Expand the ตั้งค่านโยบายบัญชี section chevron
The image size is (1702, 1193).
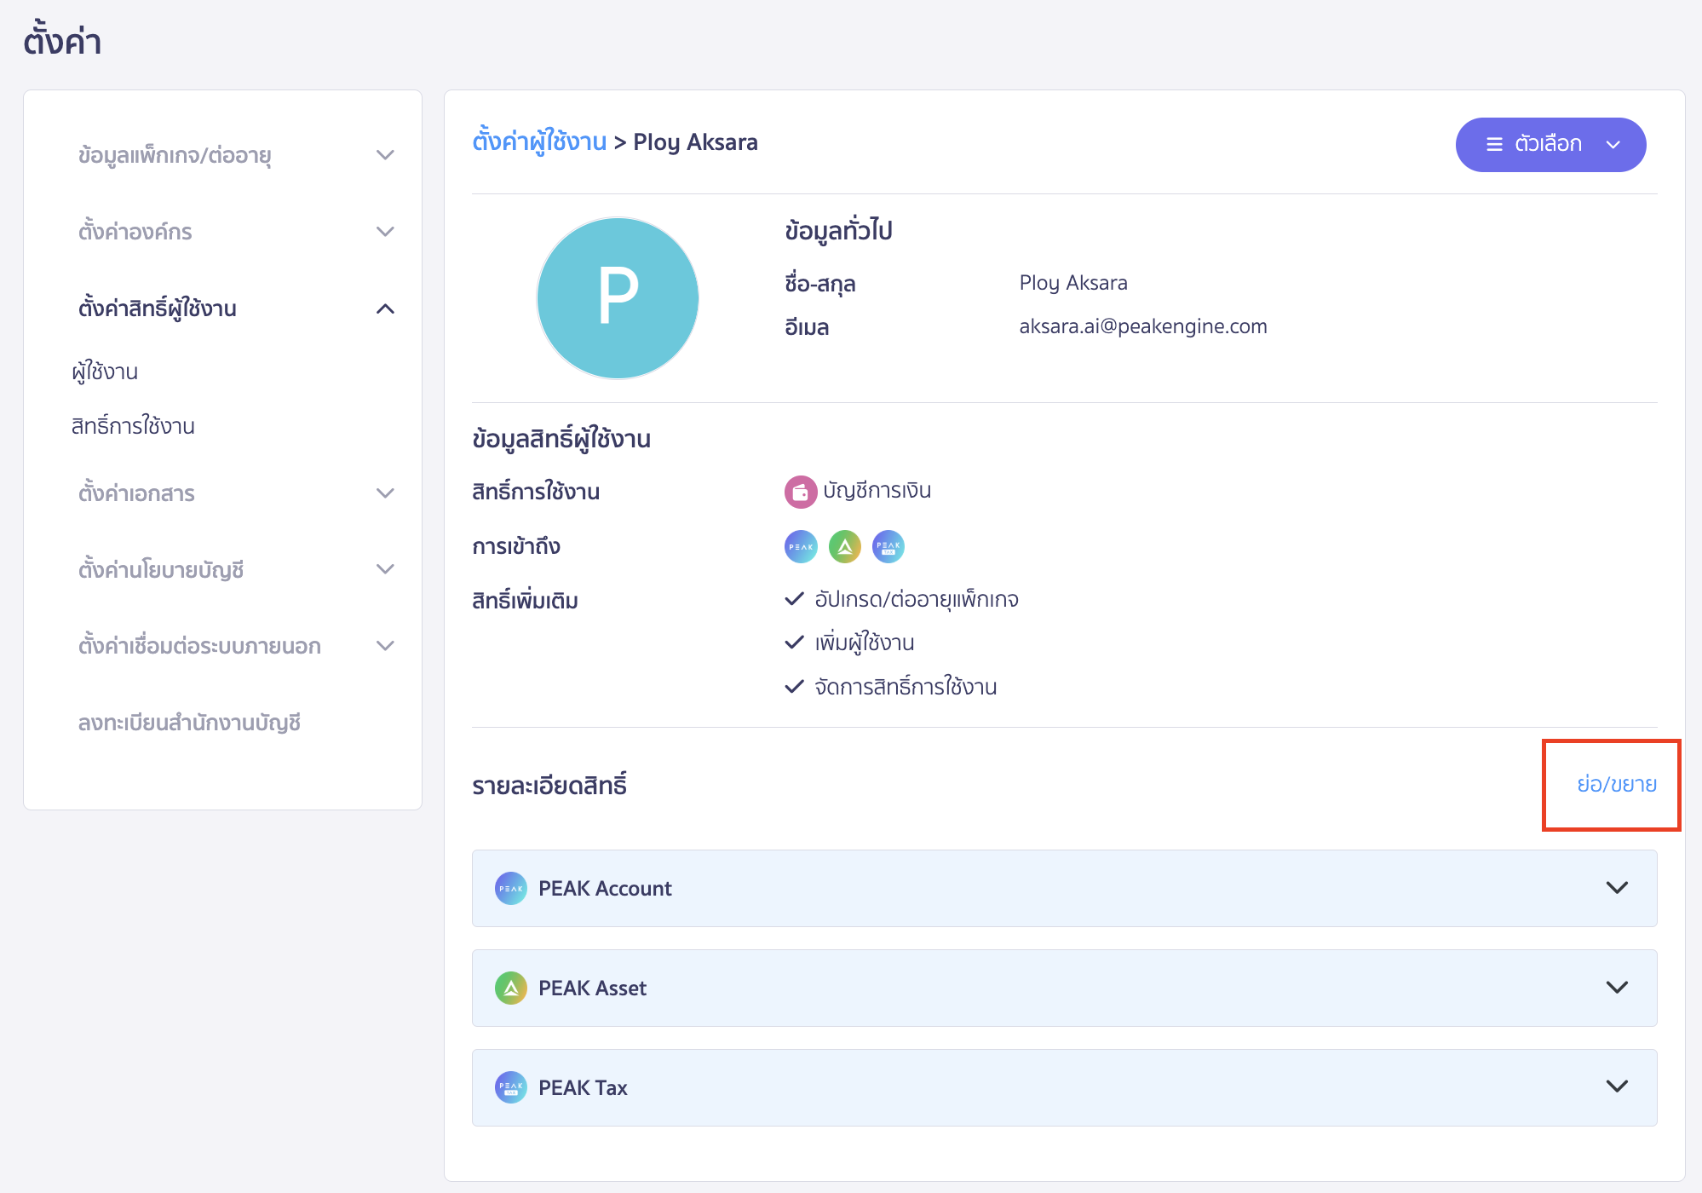click(x=386, y=569)
